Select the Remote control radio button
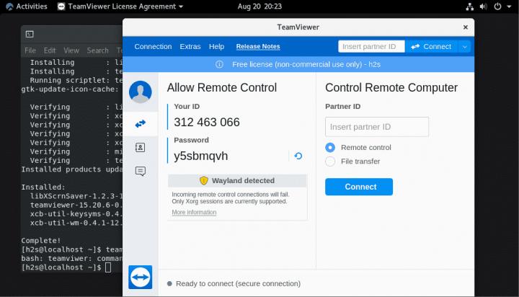The width and height of the screenshot is (519, 297). tap(330, 147)
